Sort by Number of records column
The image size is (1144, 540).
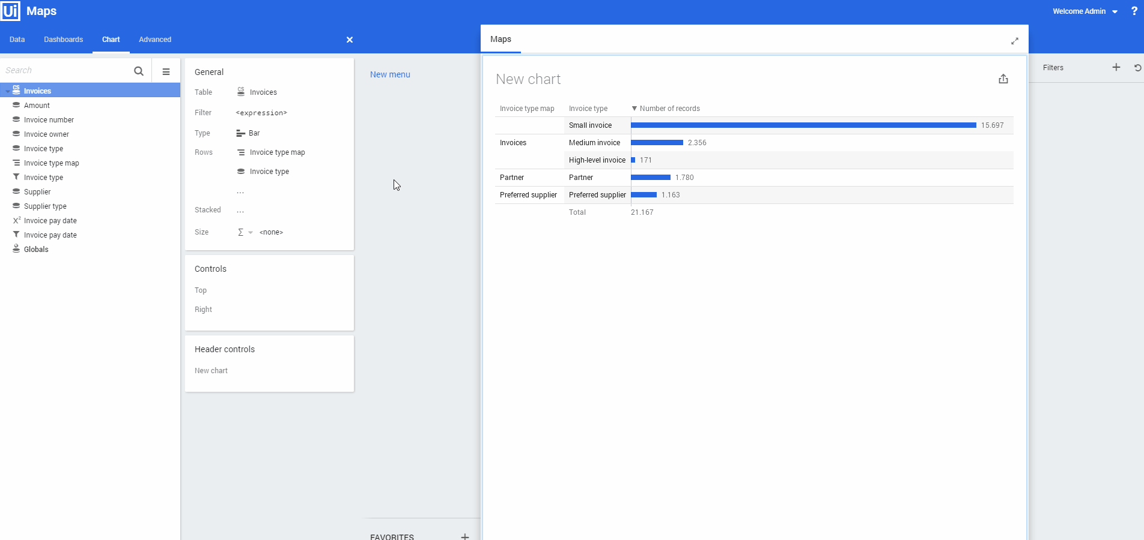click(669, 109)
